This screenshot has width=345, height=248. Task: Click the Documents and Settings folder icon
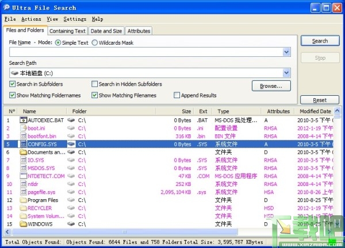coord(23,152)
